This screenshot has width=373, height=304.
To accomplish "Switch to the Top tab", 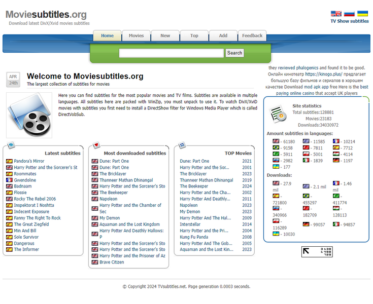I will click(194, 35).
